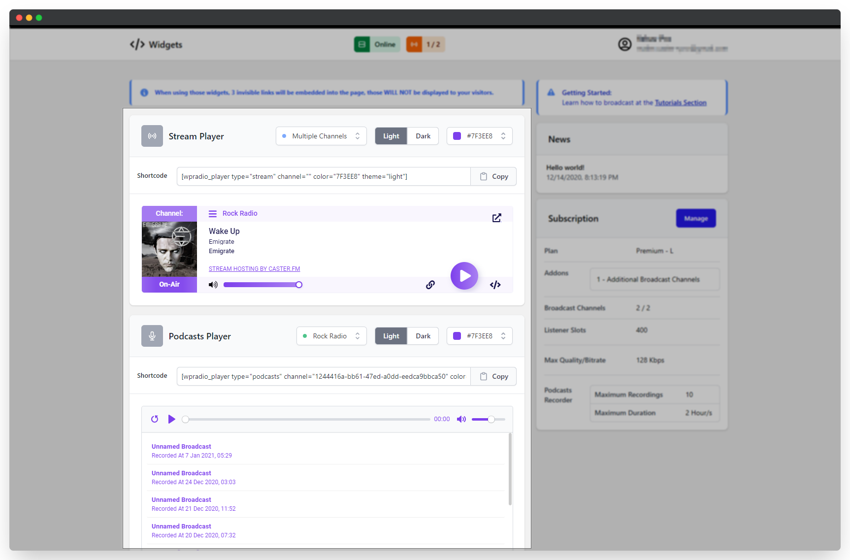Click the 1 / 2 channels indicator
This screenshot has height=560, width=850.
coord(433,44)
